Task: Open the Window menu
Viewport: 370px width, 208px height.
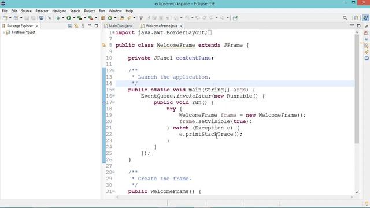Action: tap(115, 11)
